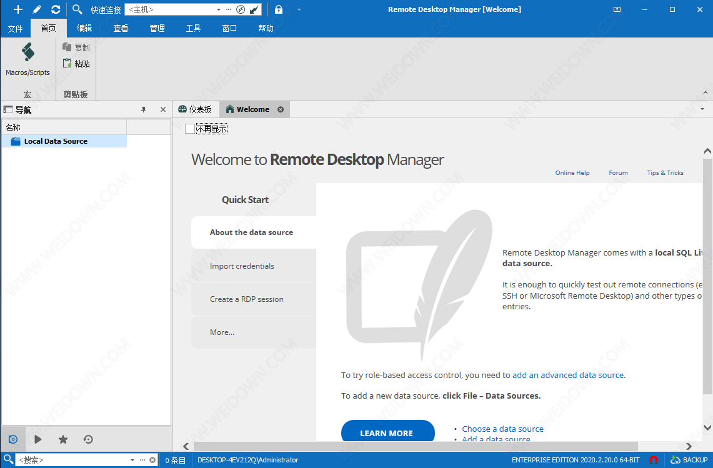Select 'About the data source' quick start item
Screen dimensions: 713x468
(254, 232)
